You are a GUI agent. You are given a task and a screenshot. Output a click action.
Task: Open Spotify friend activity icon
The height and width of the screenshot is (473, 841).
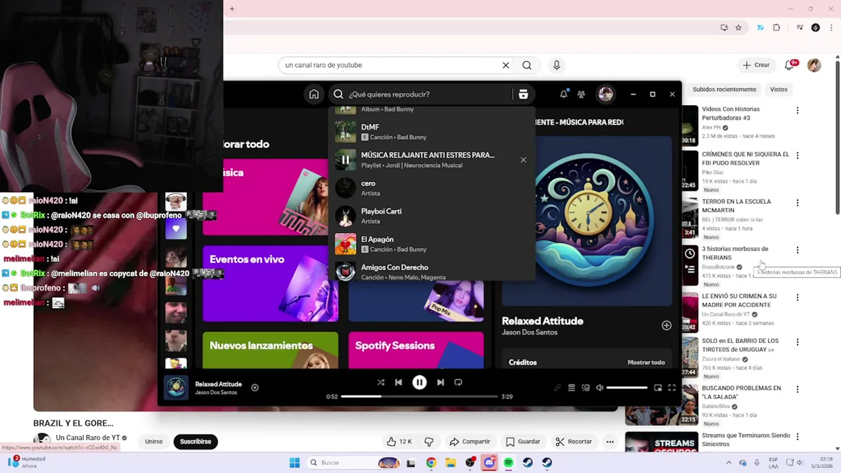(581, 94)
